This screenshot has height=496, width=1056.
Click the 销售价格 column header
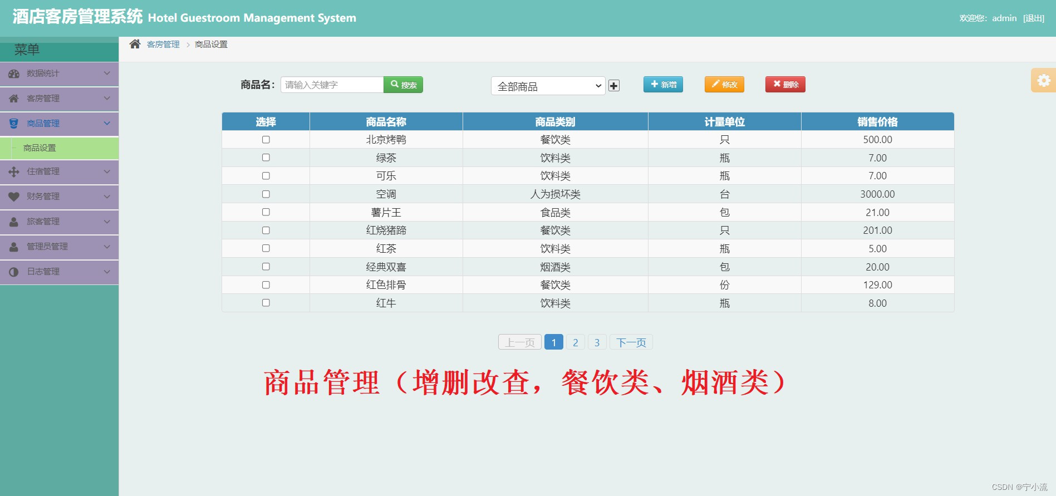[878, 122]
